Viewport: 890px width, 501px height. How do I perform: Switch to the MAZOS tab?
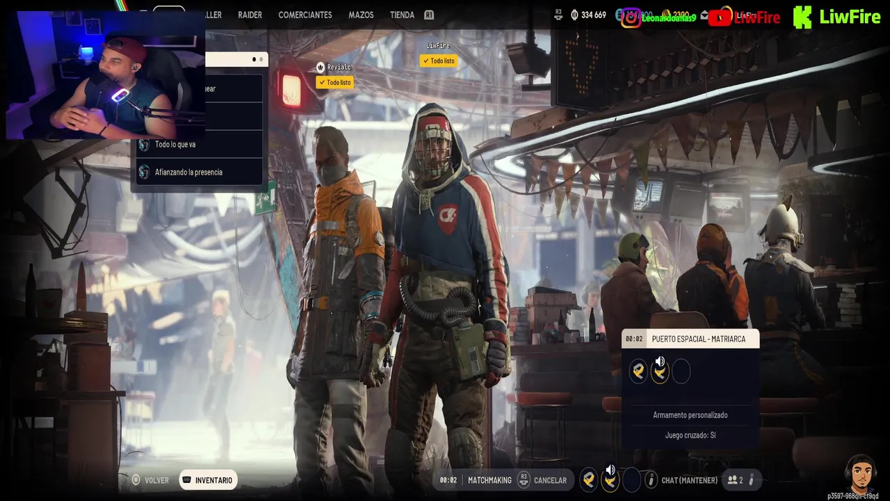(x=361, y=15)
